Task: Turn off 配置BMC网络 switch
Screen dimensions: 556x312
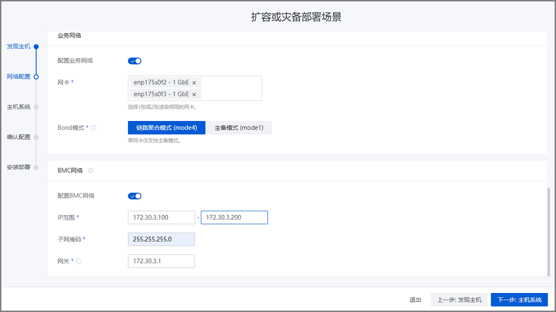Action: [134, 196]
